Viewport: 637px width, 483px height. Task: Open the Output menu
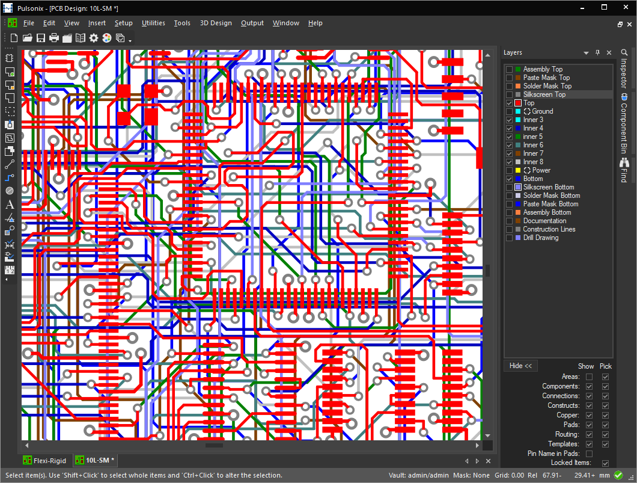click(x=252, y=23)
